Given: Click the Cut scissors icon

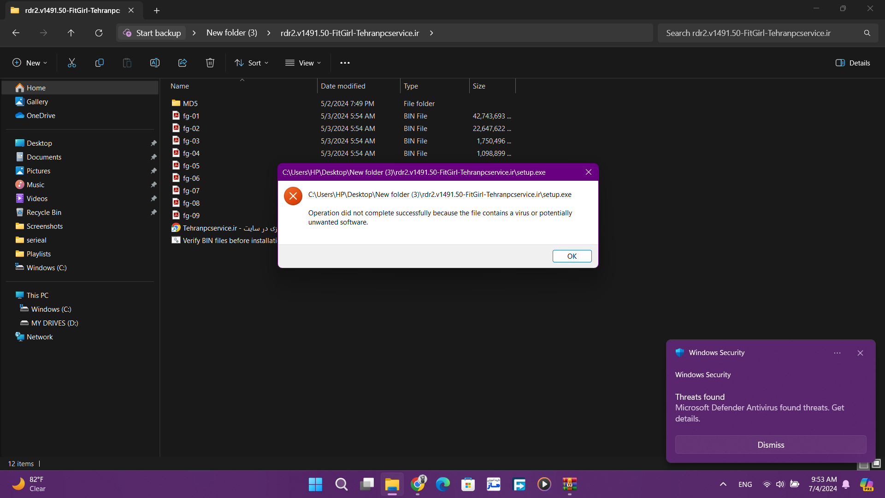Looking at the screenshot, I should pyautogui.click(x=72, y=63).
